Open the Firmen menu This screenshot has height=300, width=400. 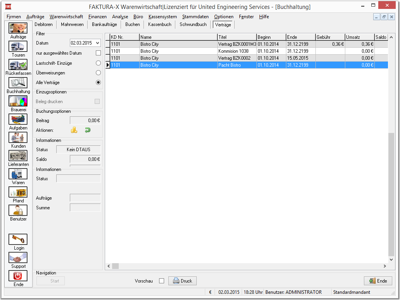tap(14, 17)
